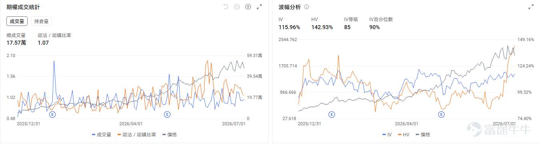
Task: Click the 2.10 ratio axis label
Action: click(11, 55)
